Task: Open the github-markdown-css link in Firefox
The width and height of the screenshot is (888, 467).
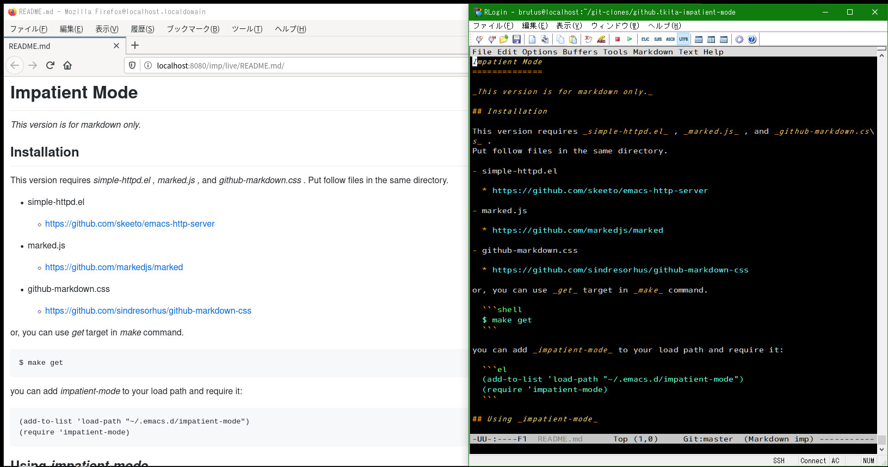Action: click(x=148, y=310)
